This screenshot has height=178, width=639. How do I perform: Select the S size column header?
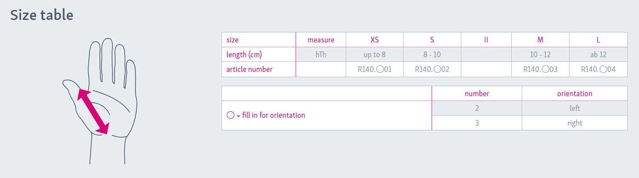pos(432,40)
